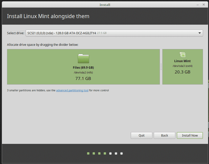Go back to the previous installer step
Viewport: 209px width, 164px height.
[x=164, y=135]
